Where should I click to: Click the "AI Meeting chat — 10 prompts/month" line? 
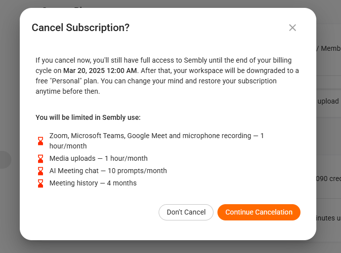[x=108, y=171]
